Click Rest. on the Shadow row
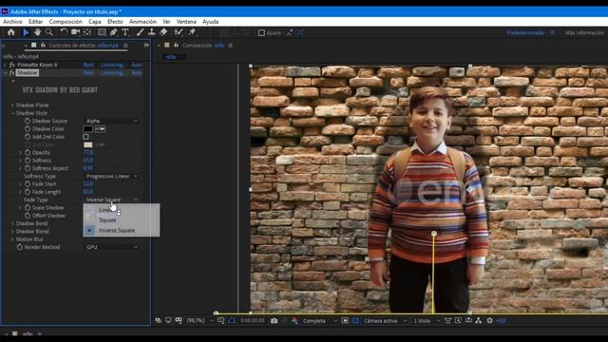The width and height of the screenshot is (608, 342). 88,73
